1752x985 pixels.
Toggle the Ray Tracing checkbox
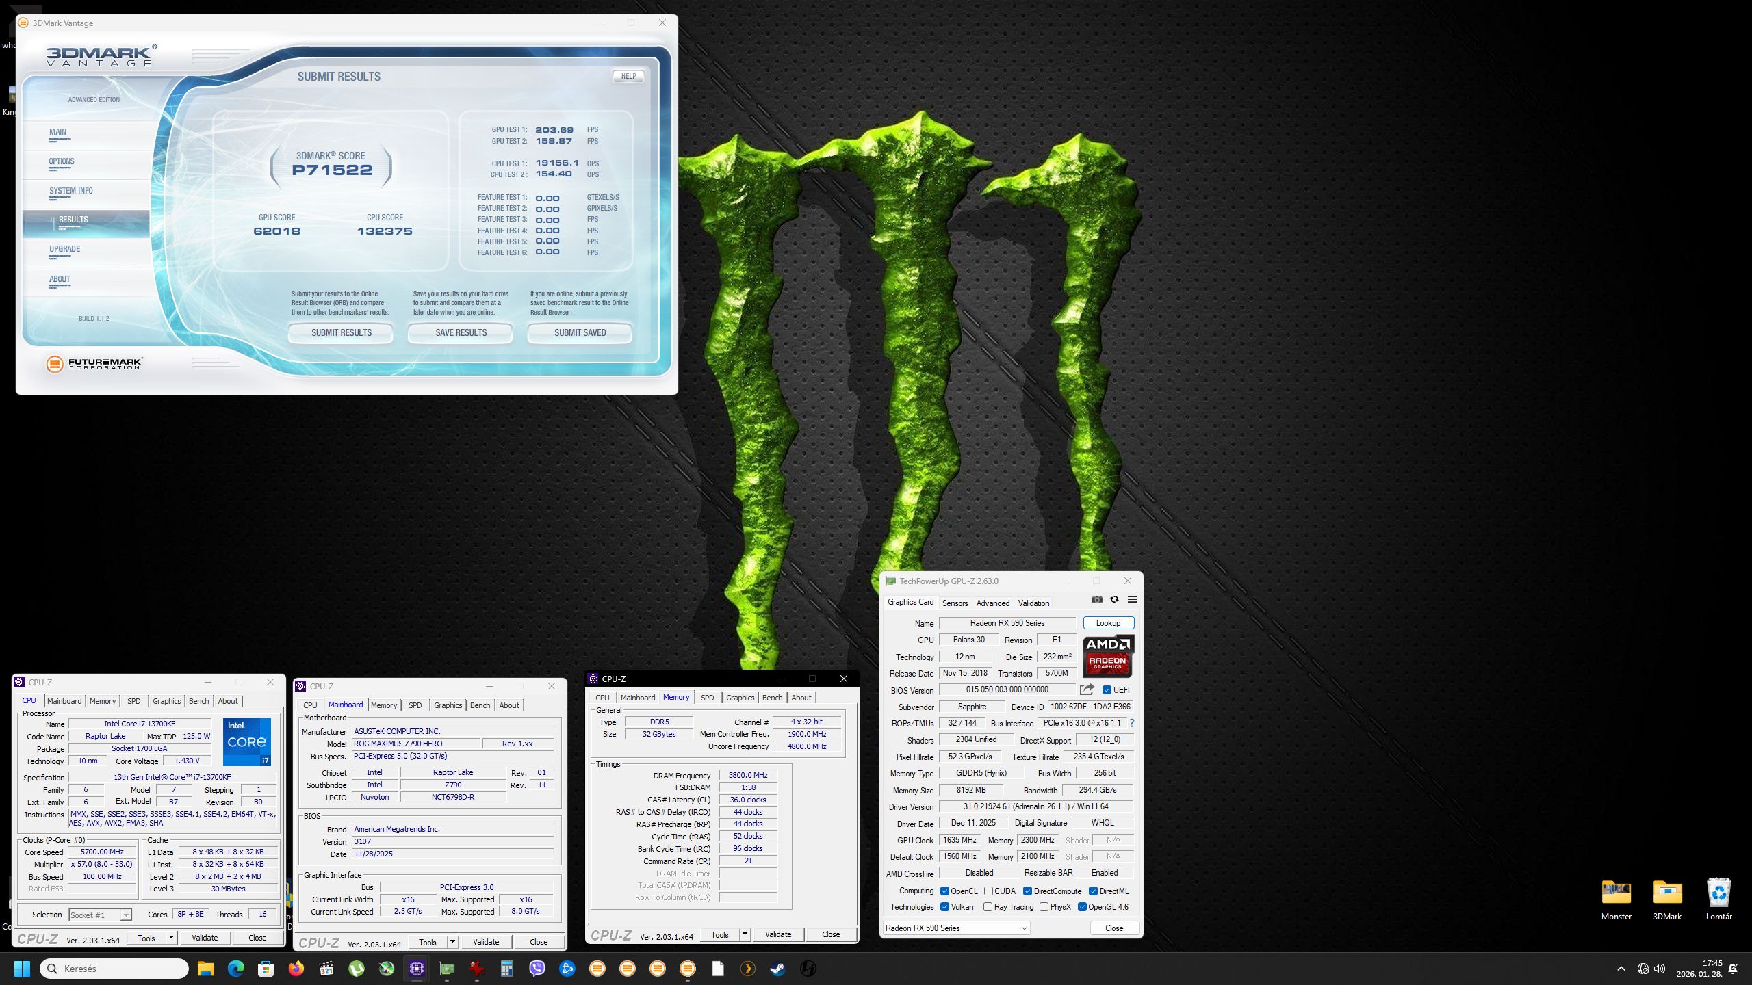click(x=988, y=907)
